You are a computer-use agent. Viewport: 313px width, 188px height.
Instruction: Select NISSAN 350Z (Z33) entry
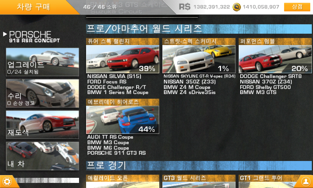190,82
